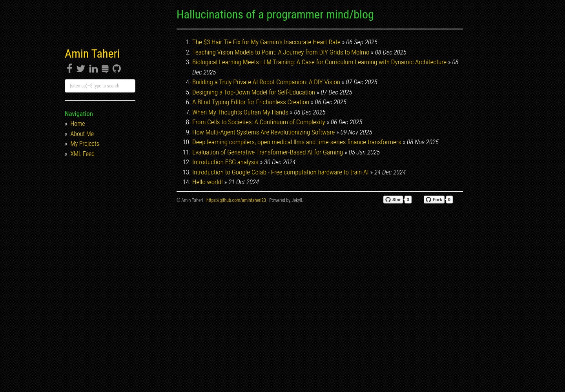Open the XML Feed link
This screenshot has width=565, height=392.
click(82, 154)
